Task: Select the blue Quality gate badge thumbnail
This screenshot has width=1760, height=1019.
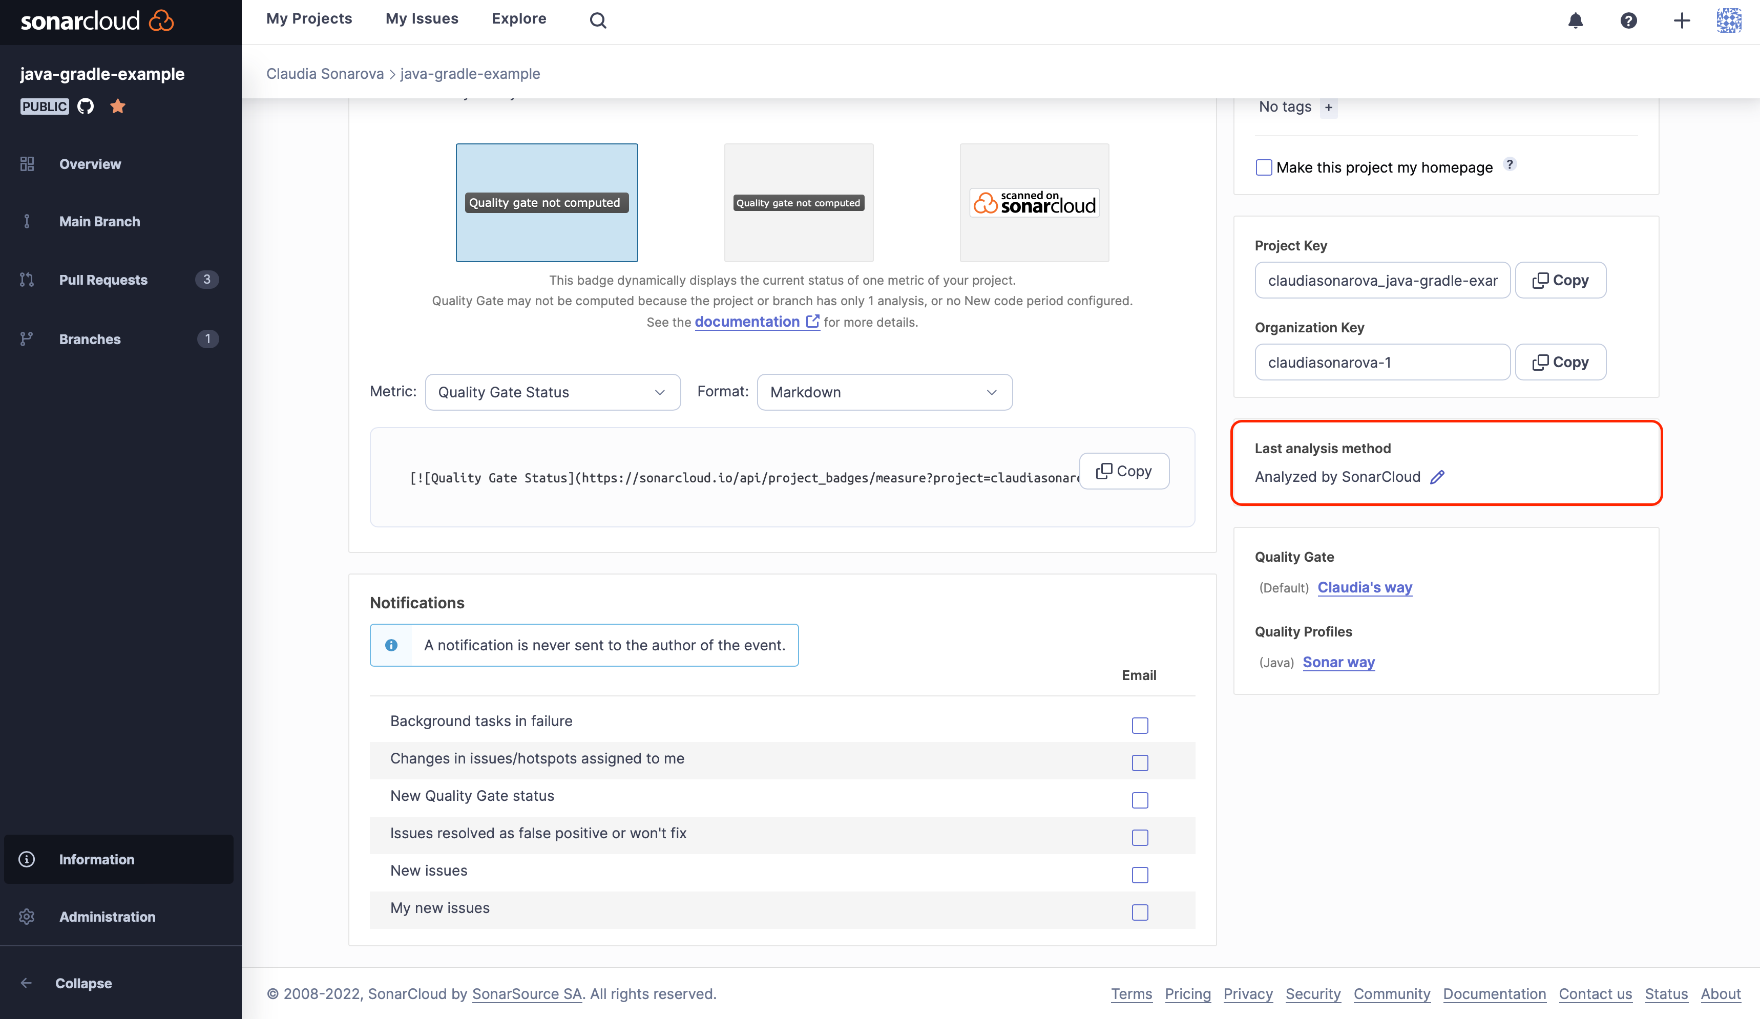Action: point(547,203)
